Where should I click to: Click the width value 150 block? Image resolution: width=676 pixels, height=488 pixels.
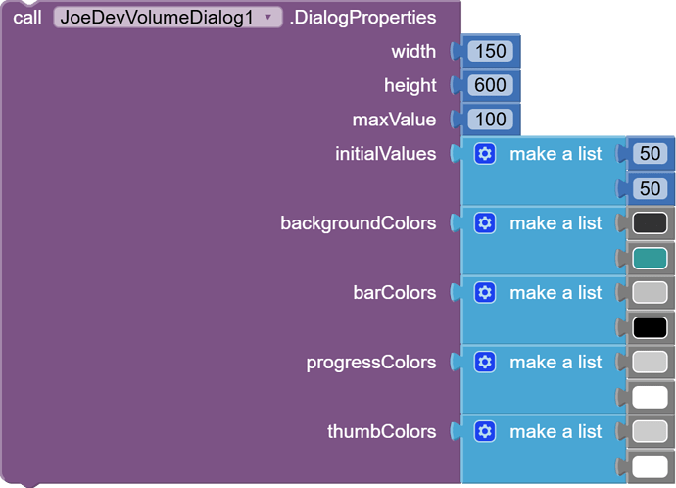[490, 51]
